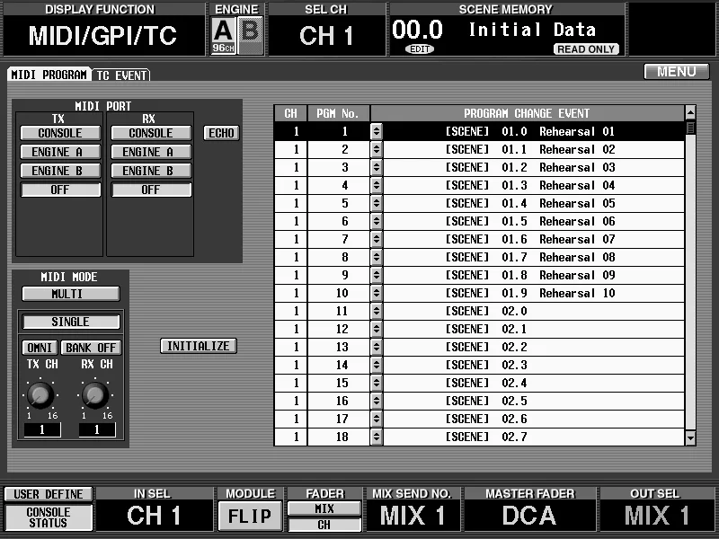Open event stepper for PGM No. 7
719x539 pixels.
pos(377,239)
